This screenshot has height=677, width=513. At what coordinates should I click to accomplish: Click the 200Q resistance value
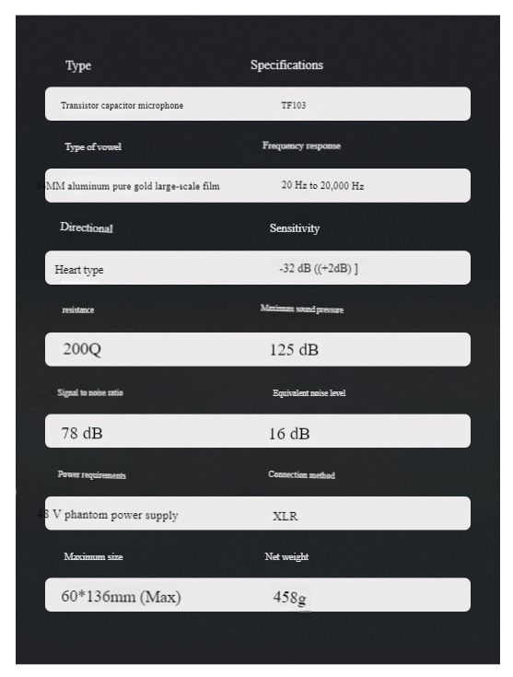pos(82,349)
